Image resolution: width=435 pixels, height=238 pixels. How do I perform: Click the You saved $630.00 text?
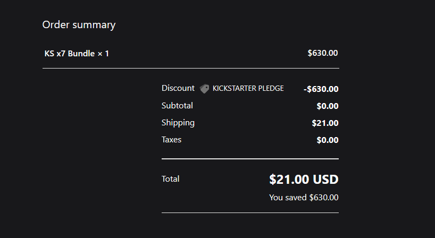pos(304,198)
